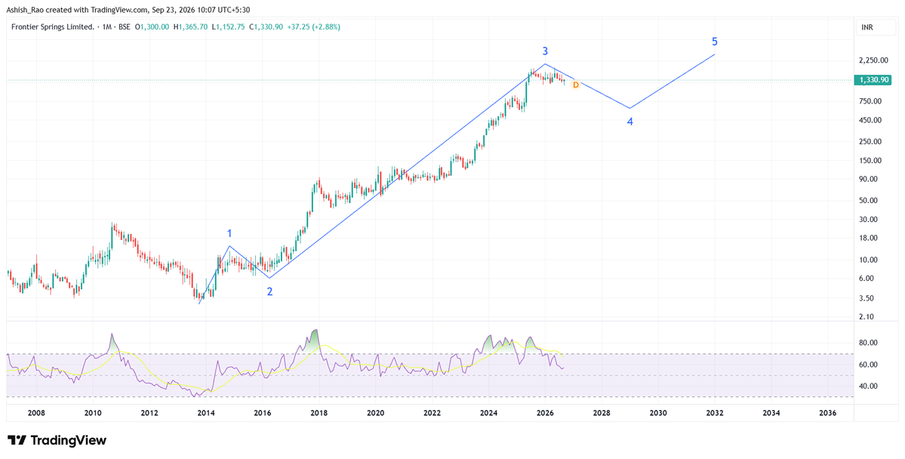The image size is (905, 459).
Task: Click the 2.10 price axis label
Action: 867,317
